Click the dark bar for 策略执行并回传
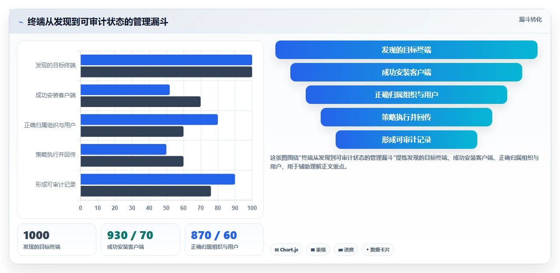The width and height of the screenshot is (560, 273). click(132, 161)
